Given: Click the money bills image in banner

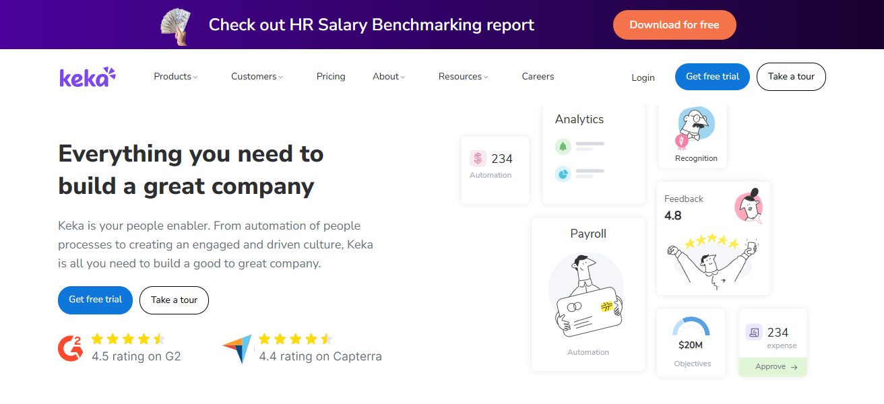Looking at the screenshot, I should (x=176, y=26).
